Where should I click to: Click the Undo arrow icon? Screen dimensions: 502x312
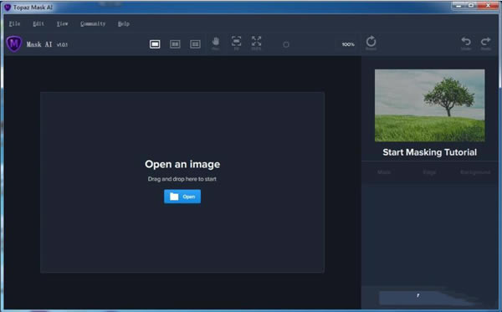[466, 43]
